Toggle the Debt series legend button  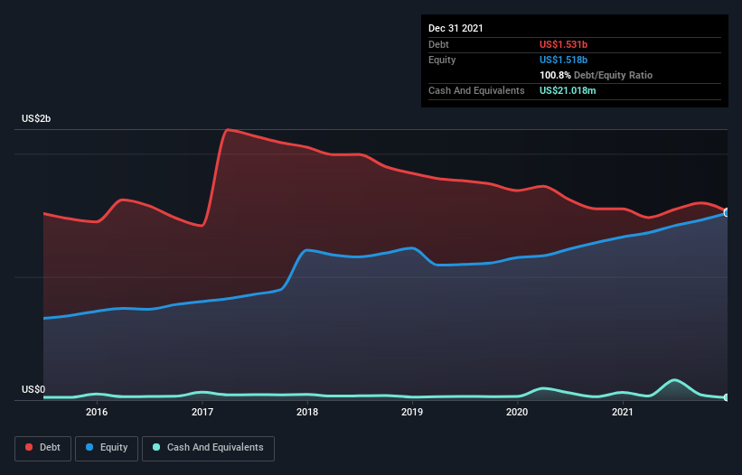click(x=42, y=448)
